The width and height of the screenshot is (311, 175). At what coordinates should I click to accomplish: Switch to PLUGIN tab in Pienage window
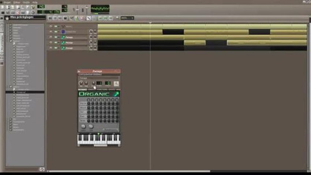pyautogui.click(x=83, y=90)
